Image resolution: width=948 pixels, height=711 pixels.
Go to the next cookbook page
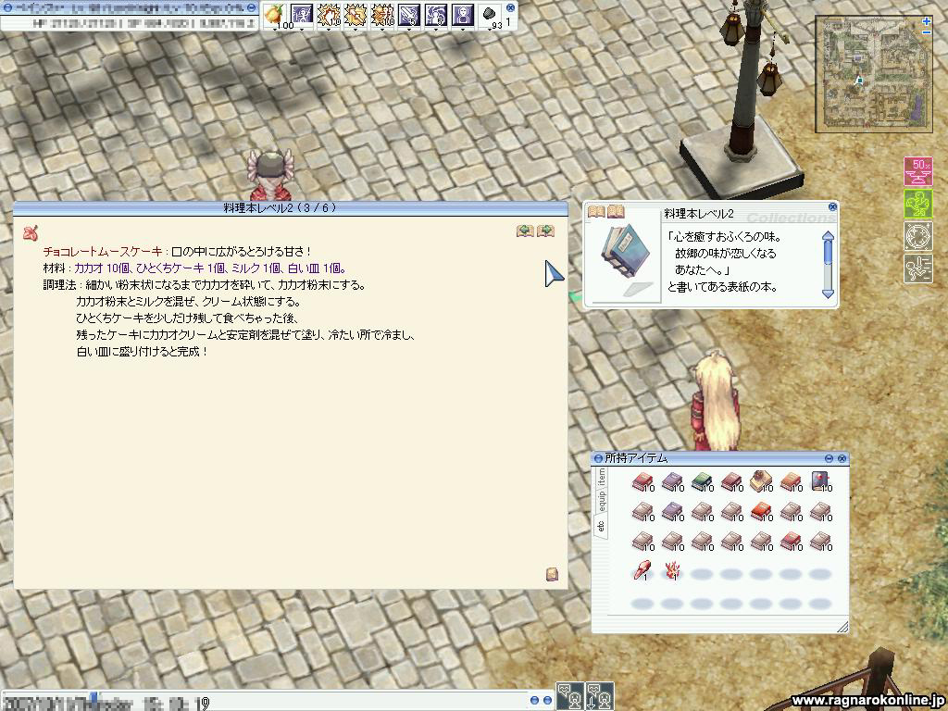click(x=546, y=231)
